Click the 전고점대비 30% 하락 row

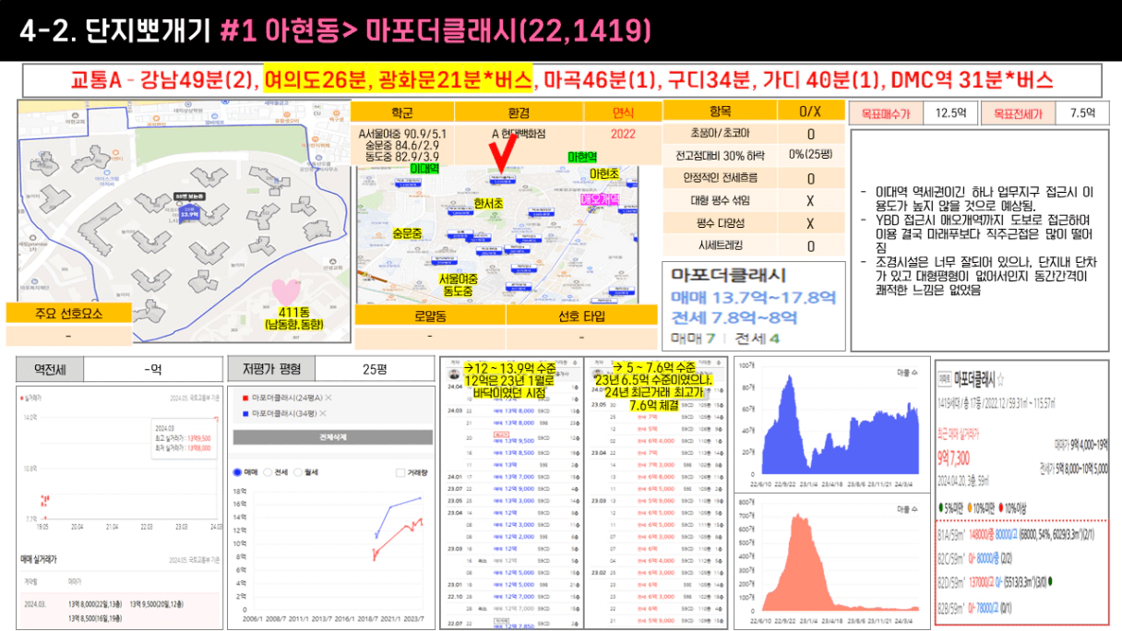click(753, 156)
